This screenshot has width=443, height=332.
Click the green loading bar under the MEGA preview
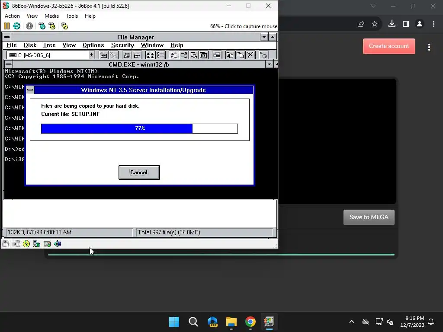[x=221, y=255]
